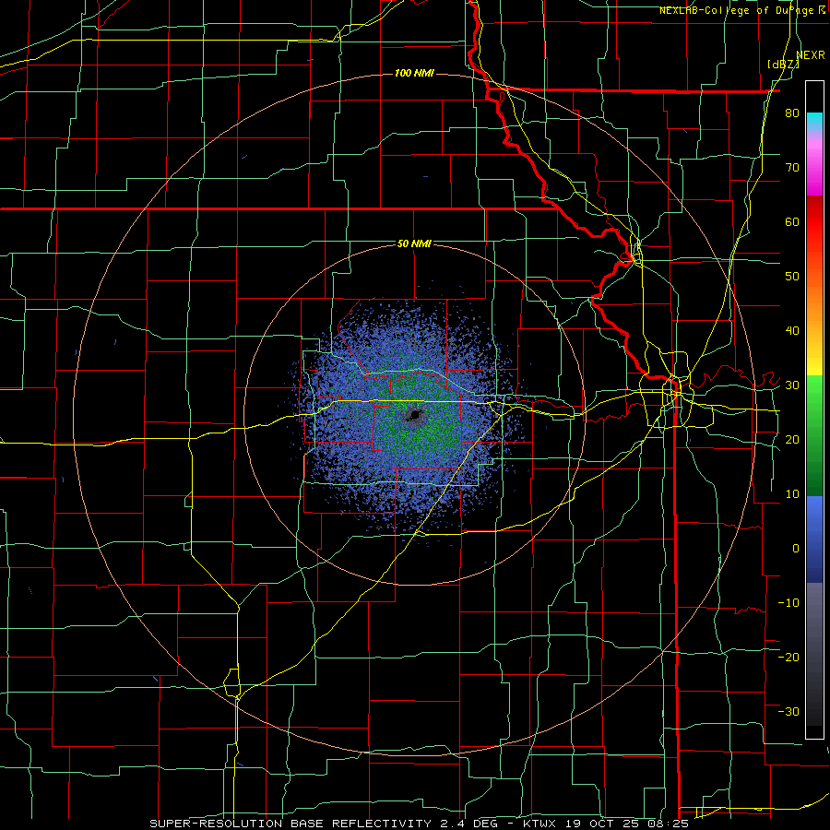Click the blue band of the reflectivity color bar
This screenshot has width=830, height=830.
[814, 539]
